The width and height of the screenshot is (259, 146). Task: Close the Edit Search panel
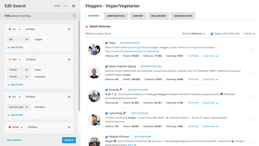[x=74, y=6]
